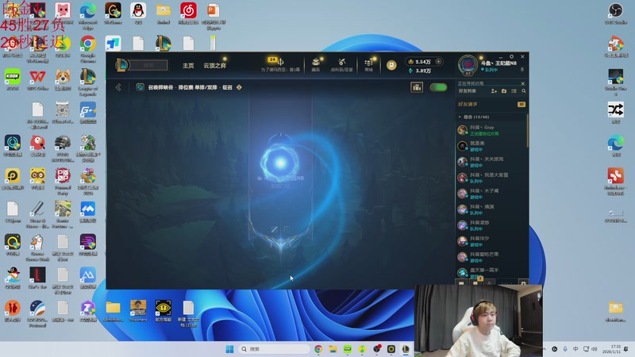Select friend 抖音丶Gray in list
The width and height of the screenshot is (635, 357).
tap(491, 130)
